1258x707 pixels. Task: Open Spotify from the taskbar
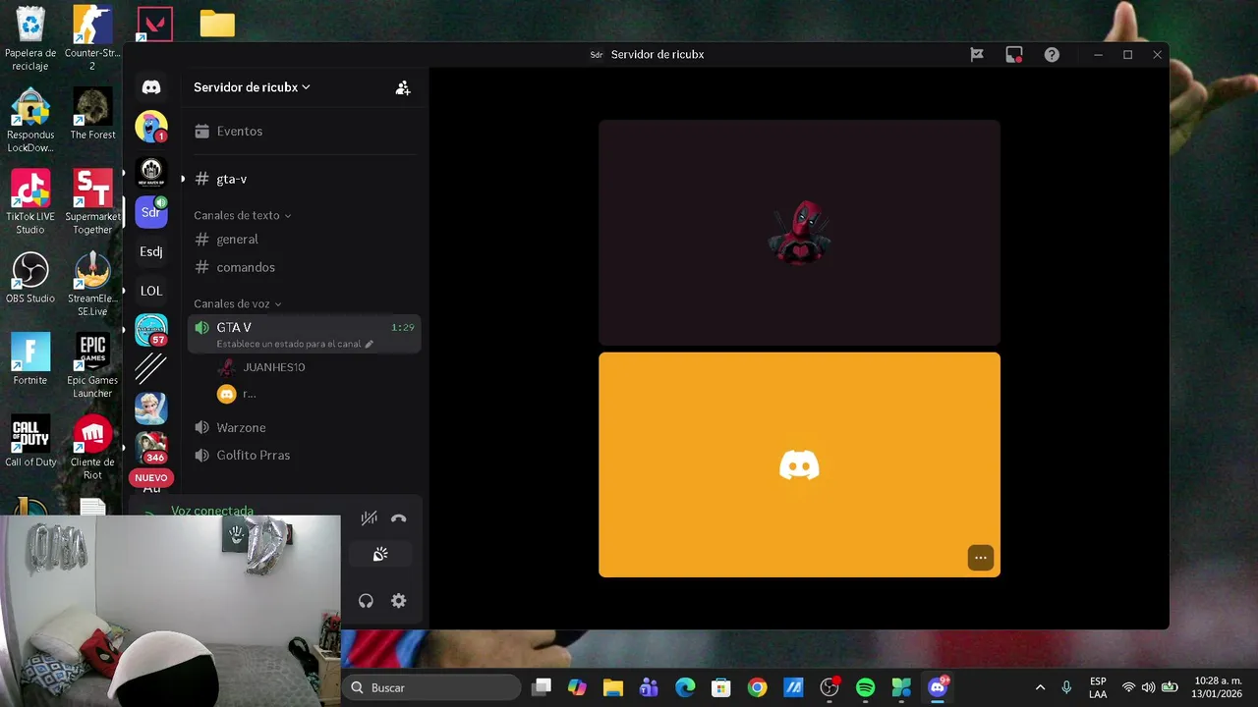click(865, 687)
